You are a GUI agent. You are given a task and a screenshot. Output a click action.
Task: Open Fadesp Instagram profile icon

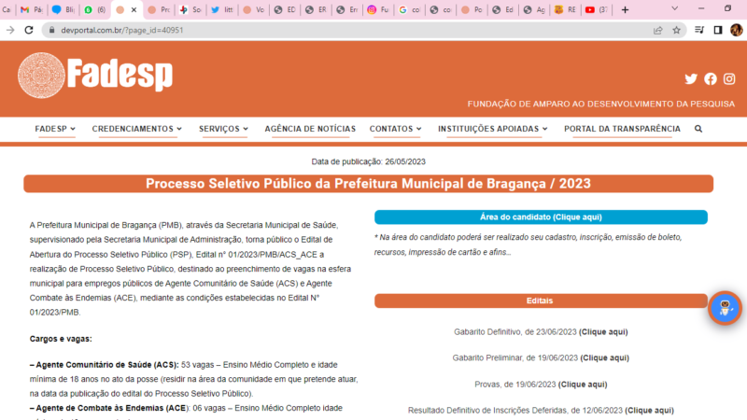tap(729, 79)
